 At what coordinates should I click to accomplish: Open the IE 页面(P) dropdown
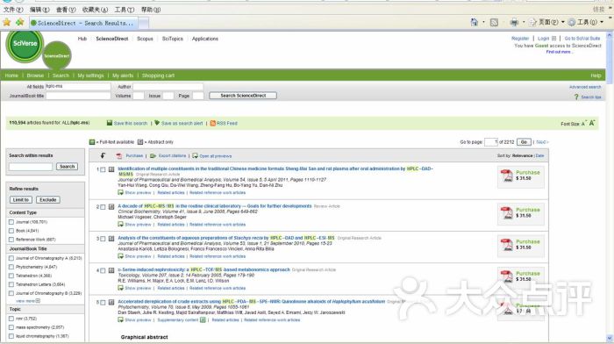[547, 22]
